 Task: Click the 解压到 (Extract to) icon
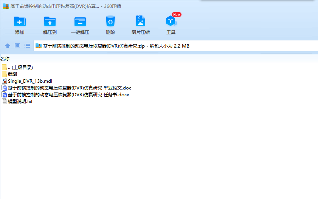[50, 22]
